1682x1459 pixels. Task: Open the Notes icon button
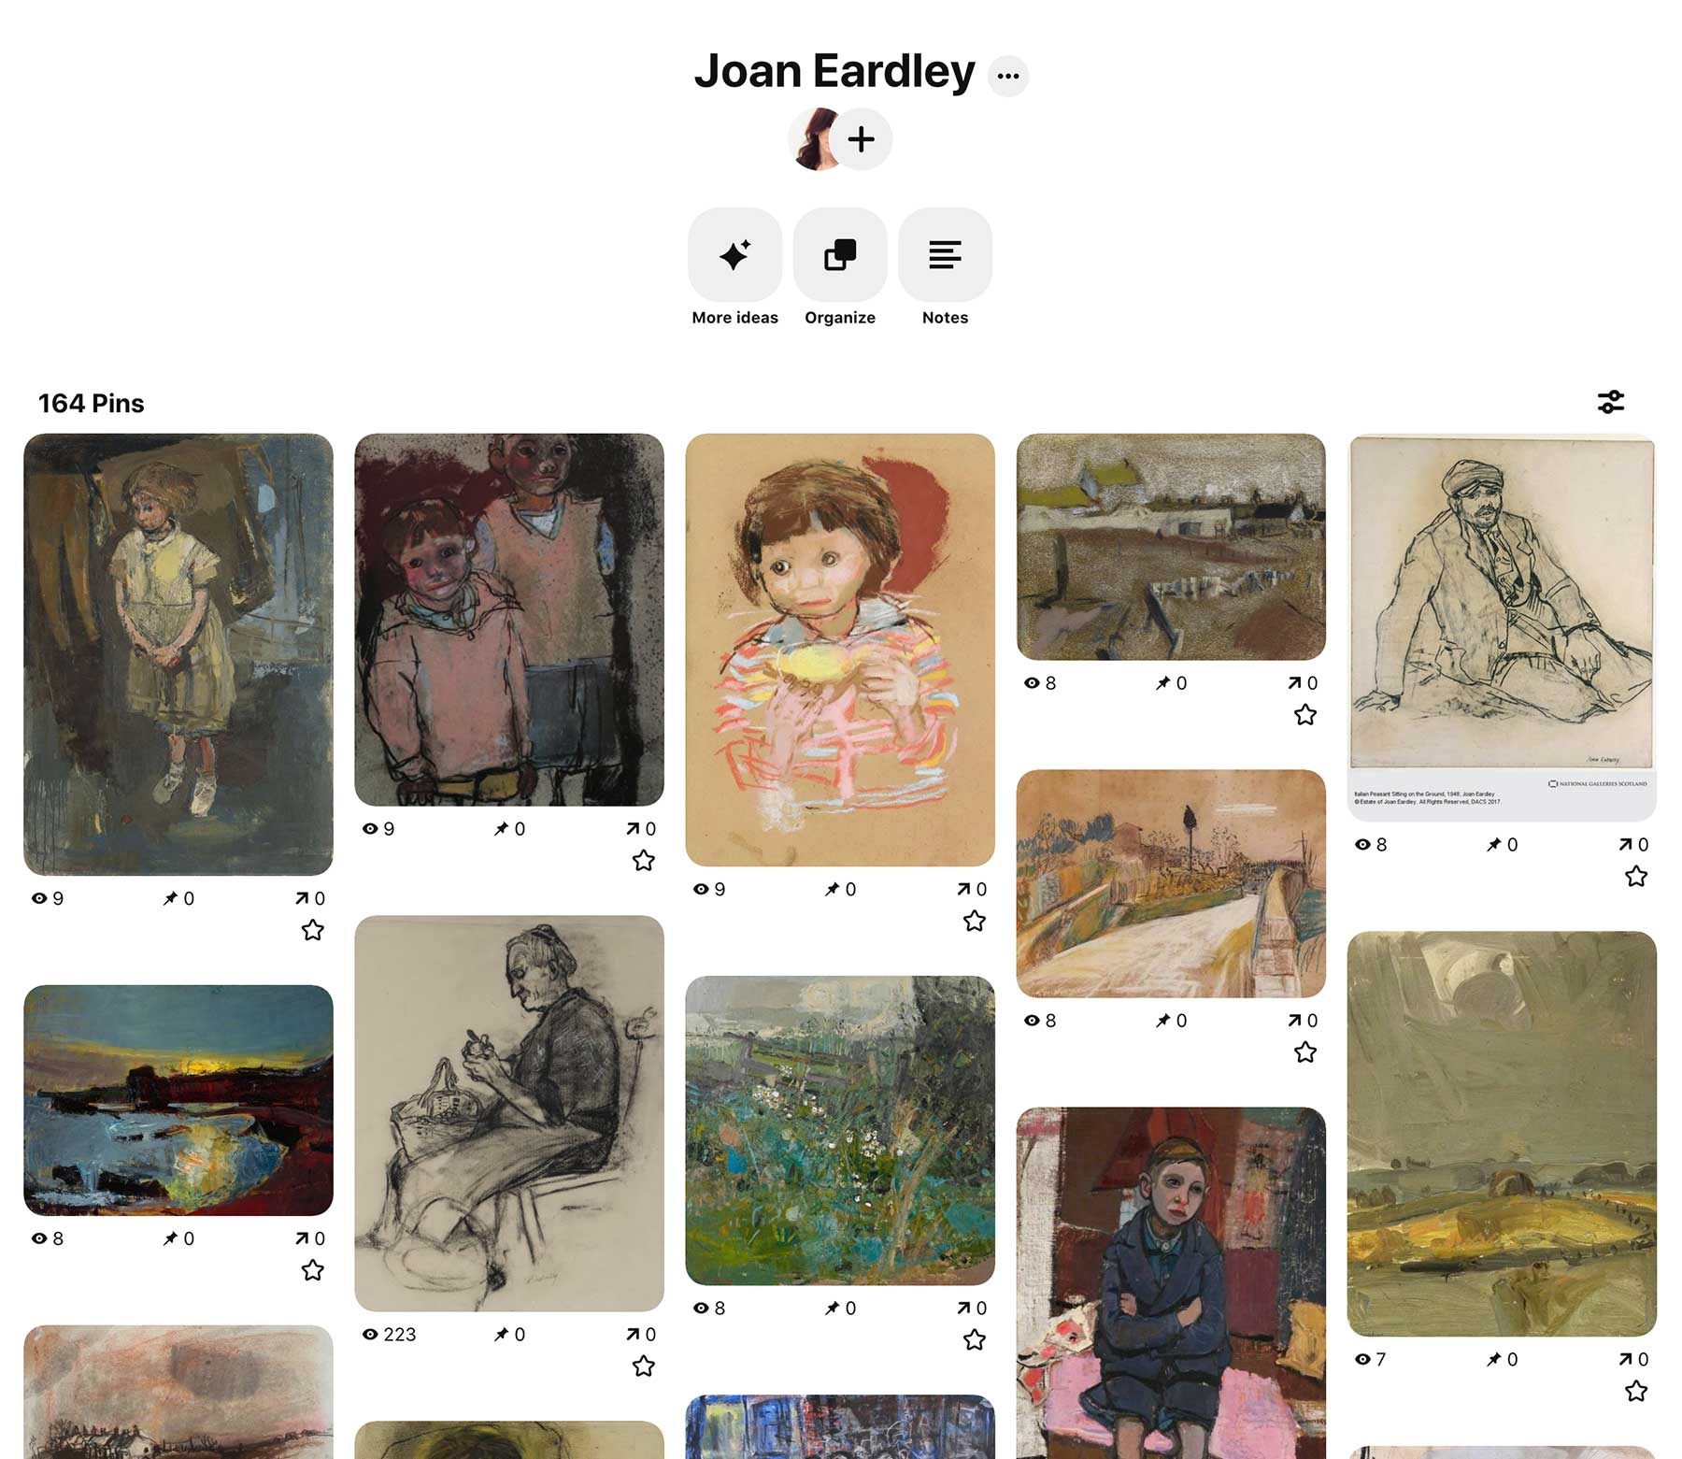tap(945, 254)
